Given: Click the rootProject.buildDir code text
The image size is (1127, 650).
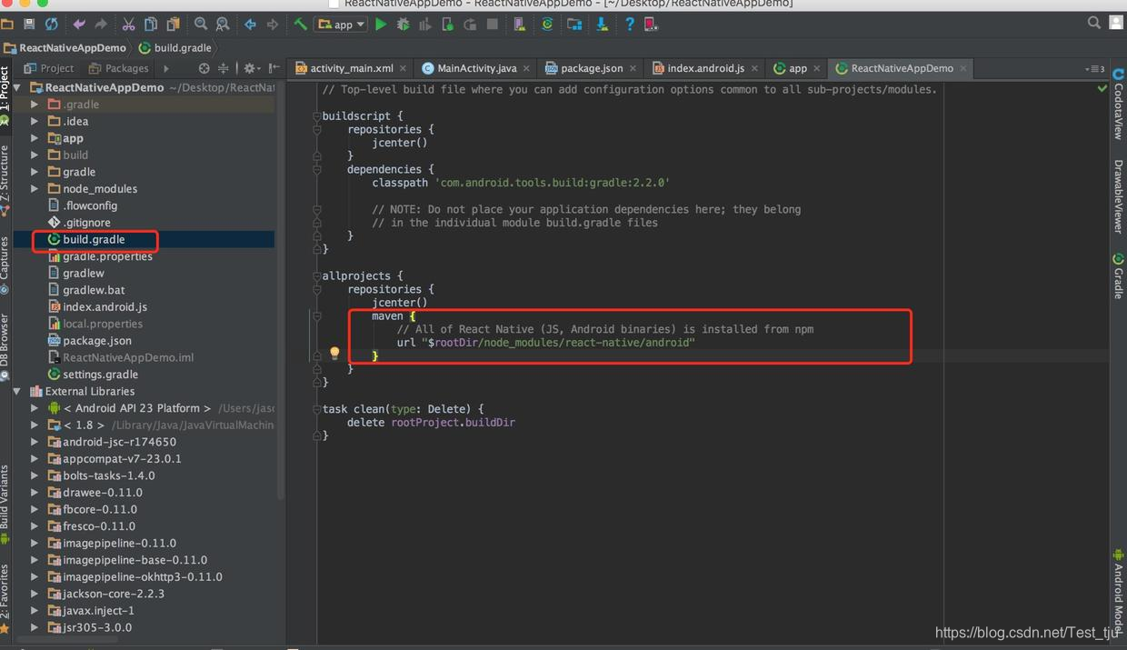Looking at the screenshot, I should [453, 423].
